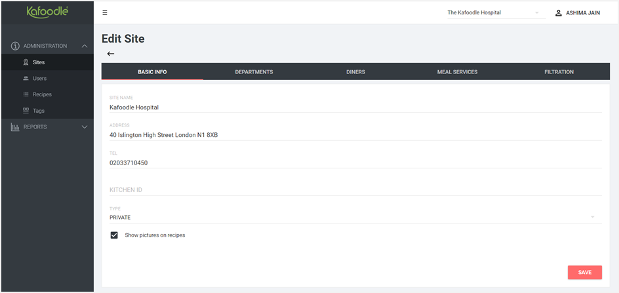Click the back arrow under Edit Site
Image resolution: width=619 pixels, height=293 pixels.
(111, 54)
